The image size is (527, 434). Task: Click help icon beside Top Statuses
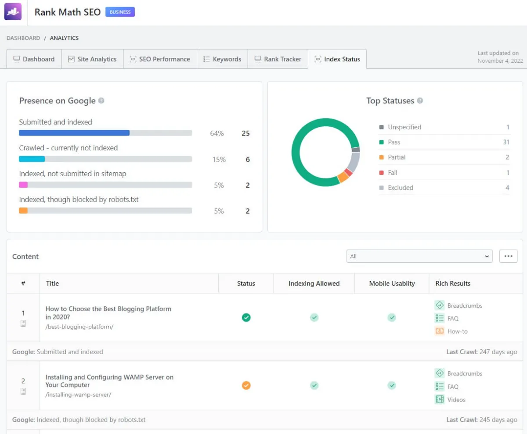point(420,101)
